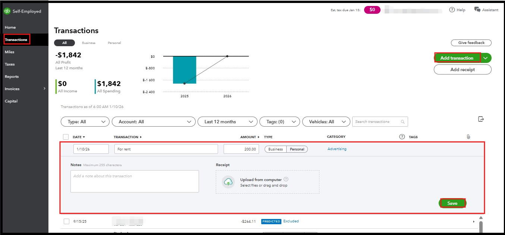Click the upload from computer cloud icon

[x=228, y=182]
